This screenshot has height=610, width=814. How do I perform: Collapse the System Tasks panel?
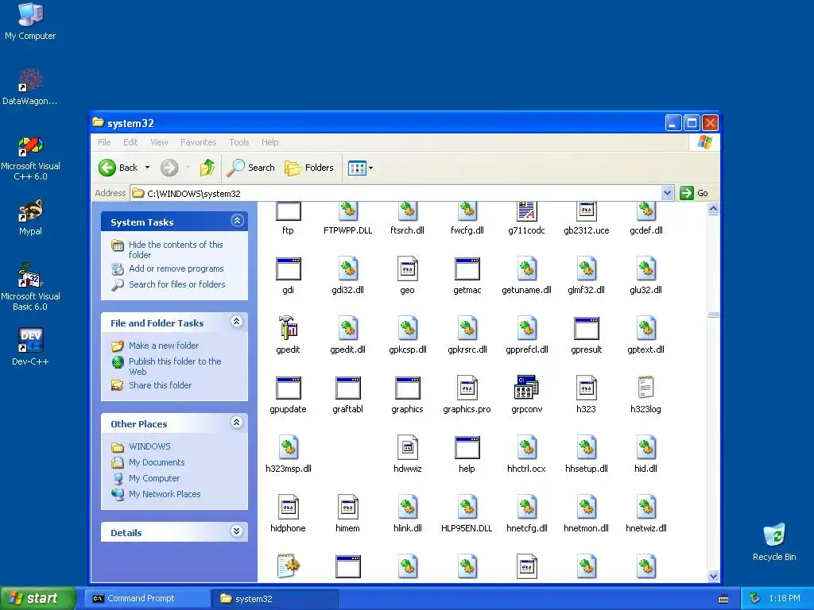tap(237, 221)
